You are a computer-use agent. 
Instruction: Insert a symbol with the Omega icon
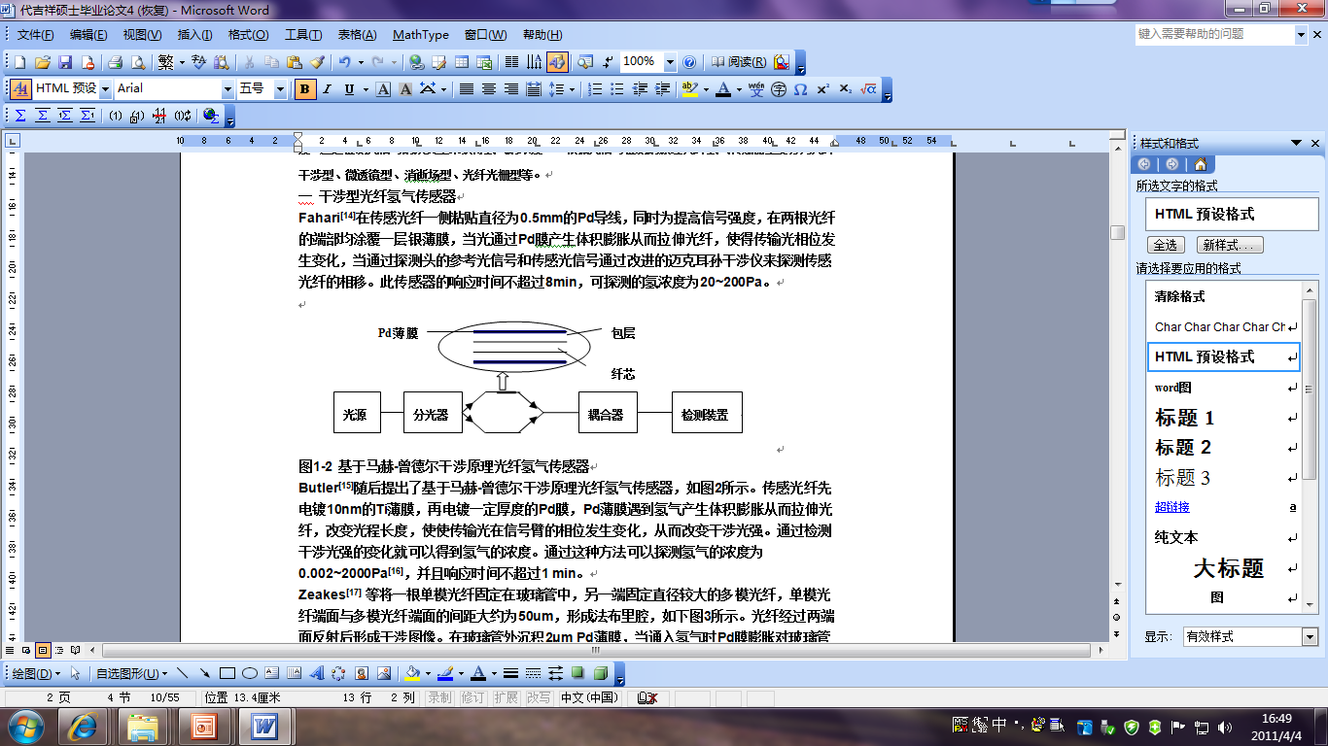pos(800,89)
